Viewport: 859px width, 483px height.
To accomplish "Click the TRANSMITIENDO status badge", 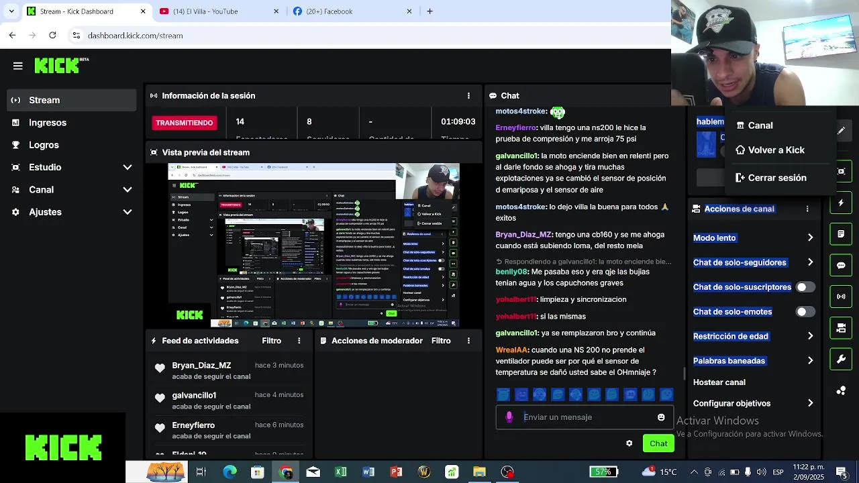I will point(185,123).
